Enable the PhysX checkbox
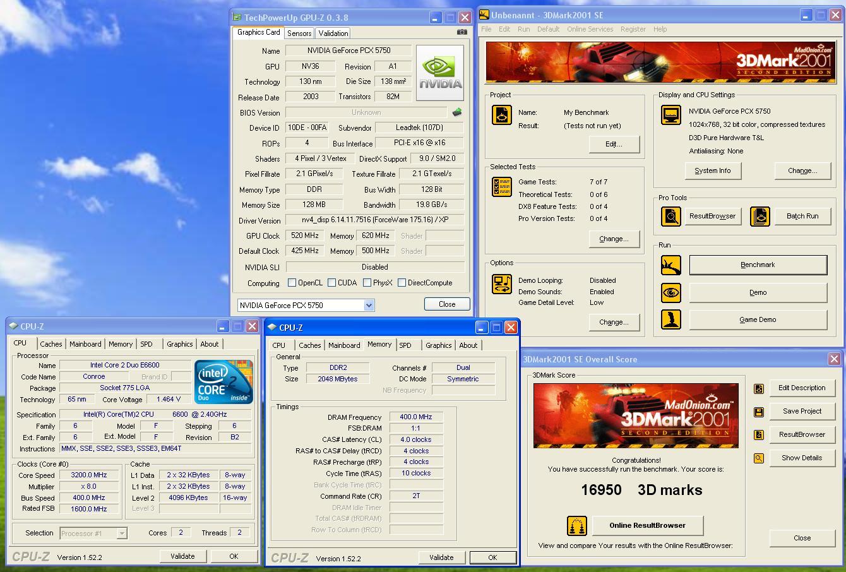 click(x=367, y=283)
